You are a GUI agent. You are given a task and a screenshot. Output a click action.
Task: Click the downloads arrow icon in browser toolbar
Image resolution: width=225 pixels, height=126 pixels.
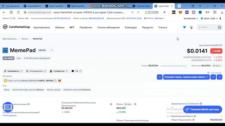[222, 13]
